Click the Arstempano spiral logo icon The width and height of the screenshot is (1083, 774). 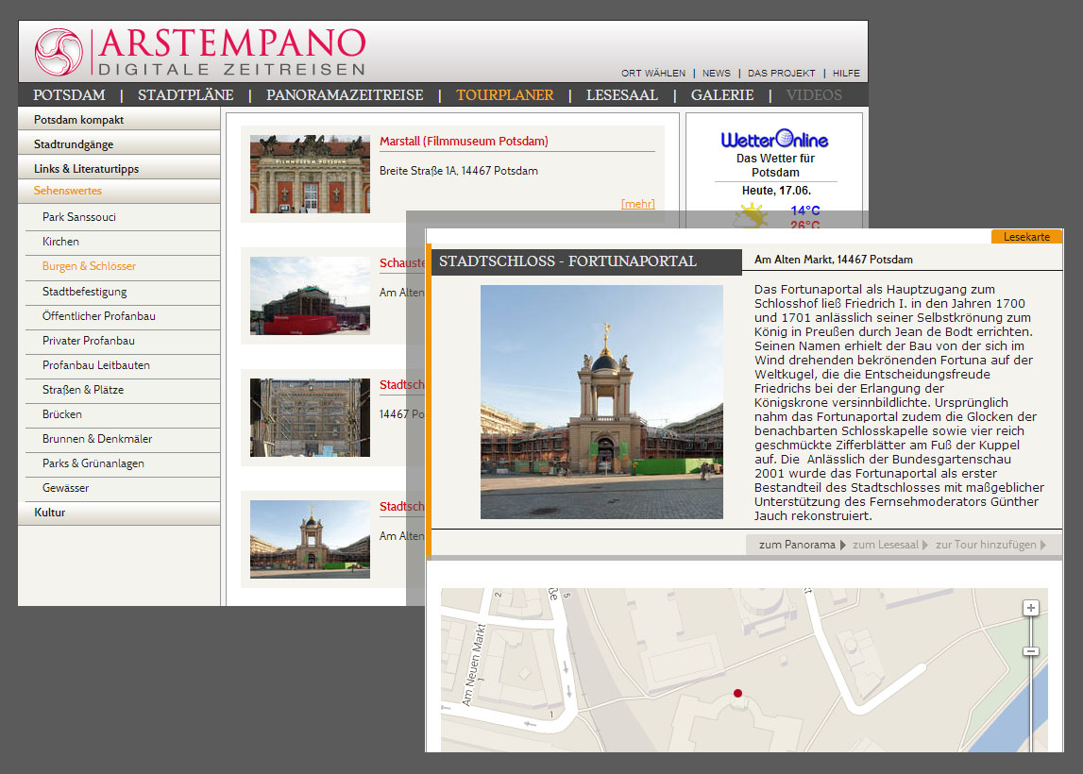click(x=59, y=52)
